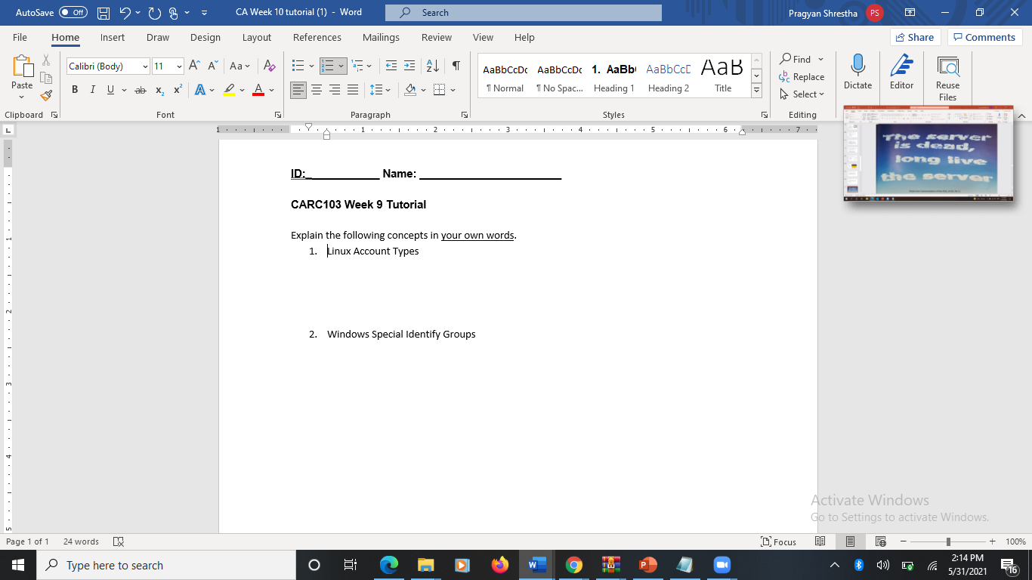Viewport: 1032px width, 580px height.
Task: Toggle left alignment button
Action: (x=298, y=90)
